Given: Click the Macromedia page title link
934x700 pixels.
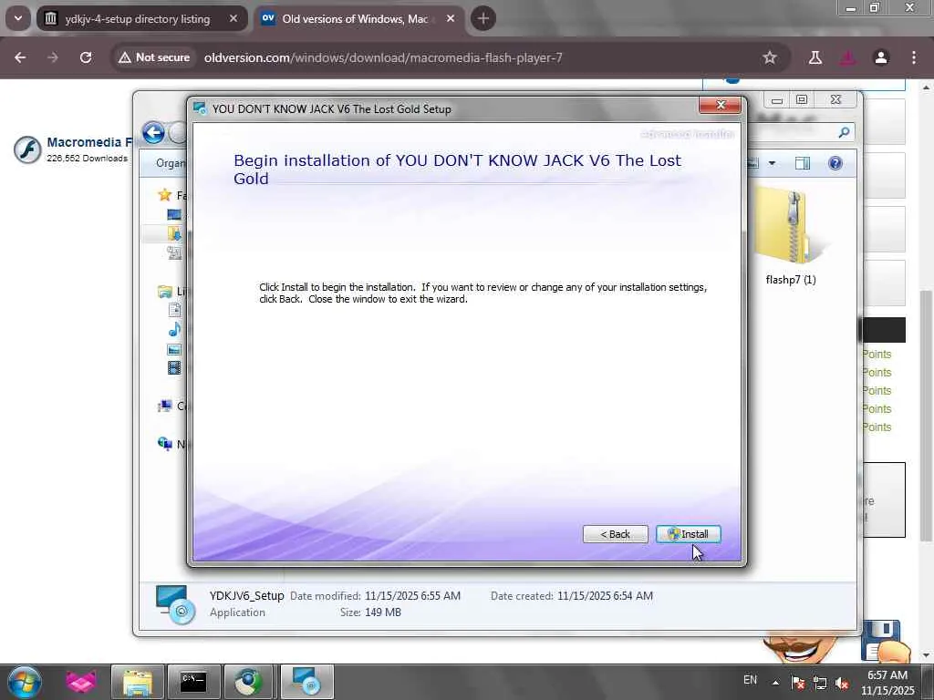Looking at the screenshot, I should (x=89, y=142).
